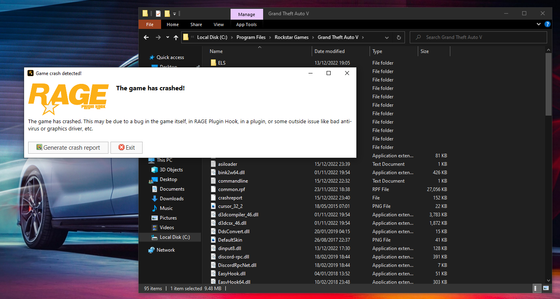
Task: Open the chevron dropdown after Rockstar Games breadcrumb
Action: [313, 37]
